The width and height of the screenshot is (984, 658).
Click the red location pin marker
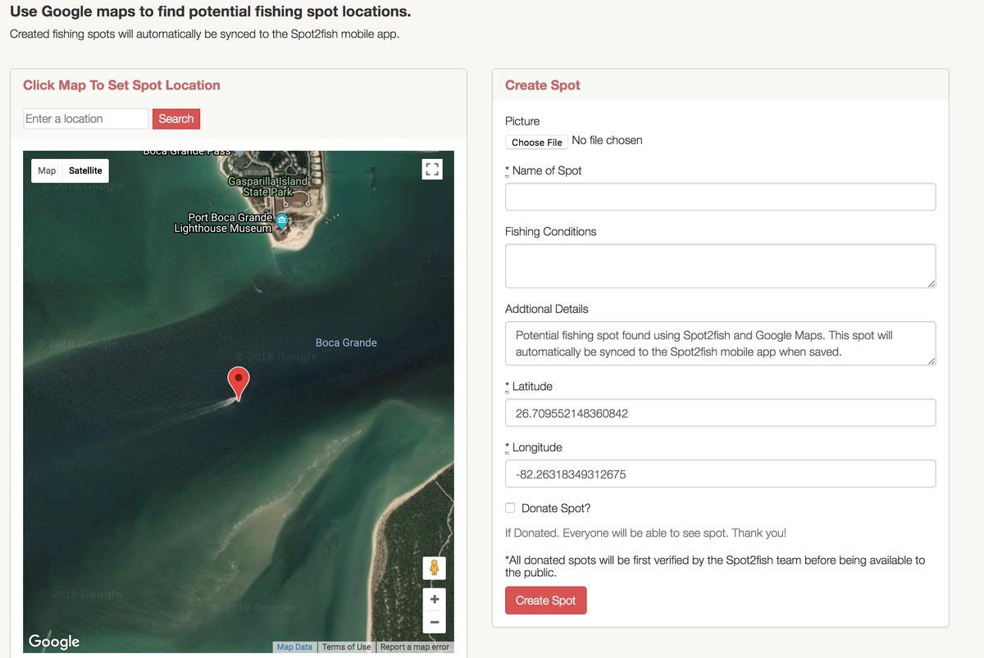(238, 383)
